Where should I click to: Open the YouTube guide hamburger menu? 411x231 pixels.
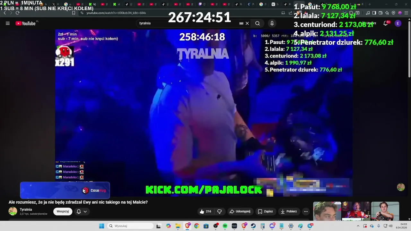(x=8, y=23)
